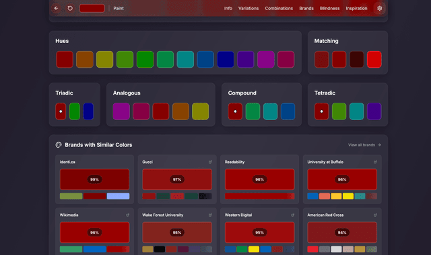The height and width of the screenshot is (255, 431).
Task: Click the Identi.ca brand name
Action: (x=67, y=162)
